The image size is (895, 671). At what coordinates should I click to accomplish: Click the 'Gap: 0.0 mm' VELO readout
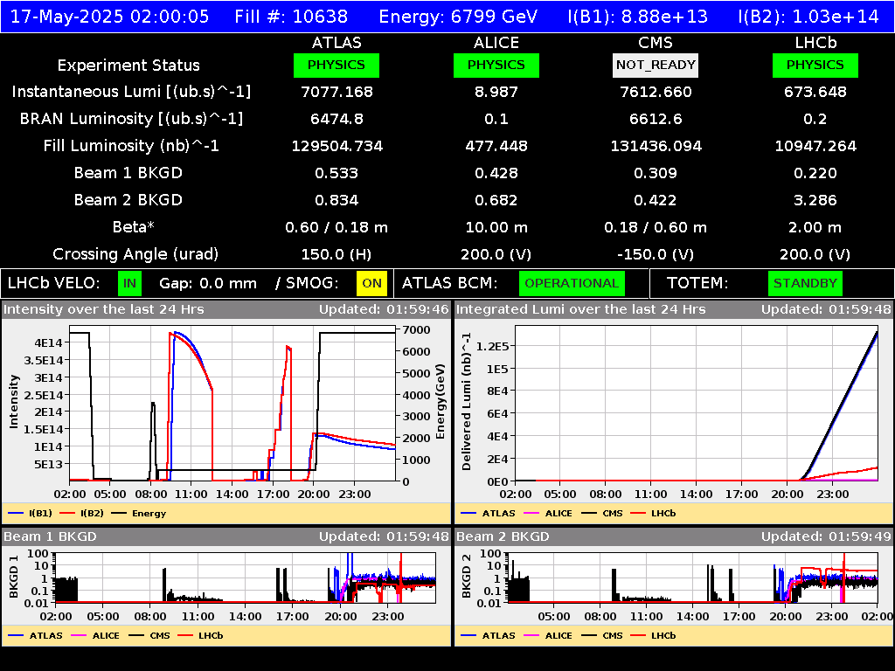tap(208, 284)
